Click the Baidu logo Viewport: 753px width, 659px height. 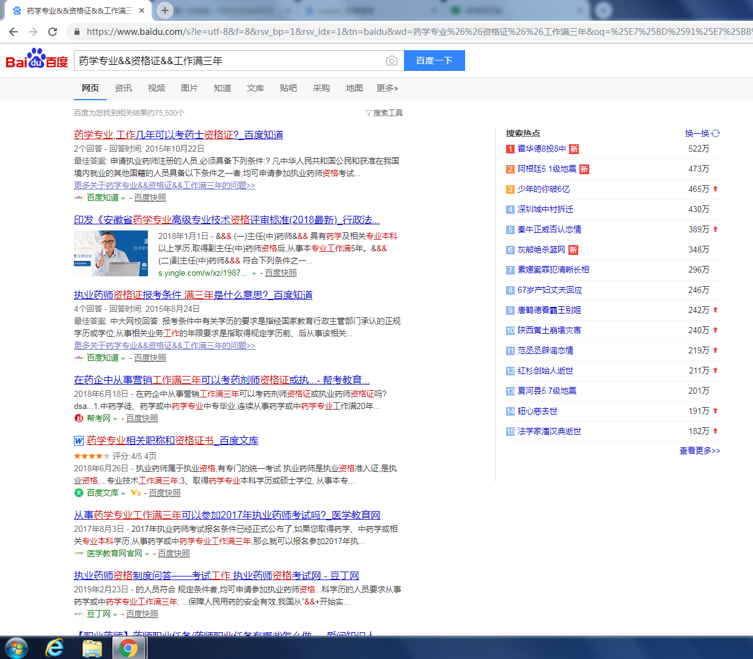(37, 59)
